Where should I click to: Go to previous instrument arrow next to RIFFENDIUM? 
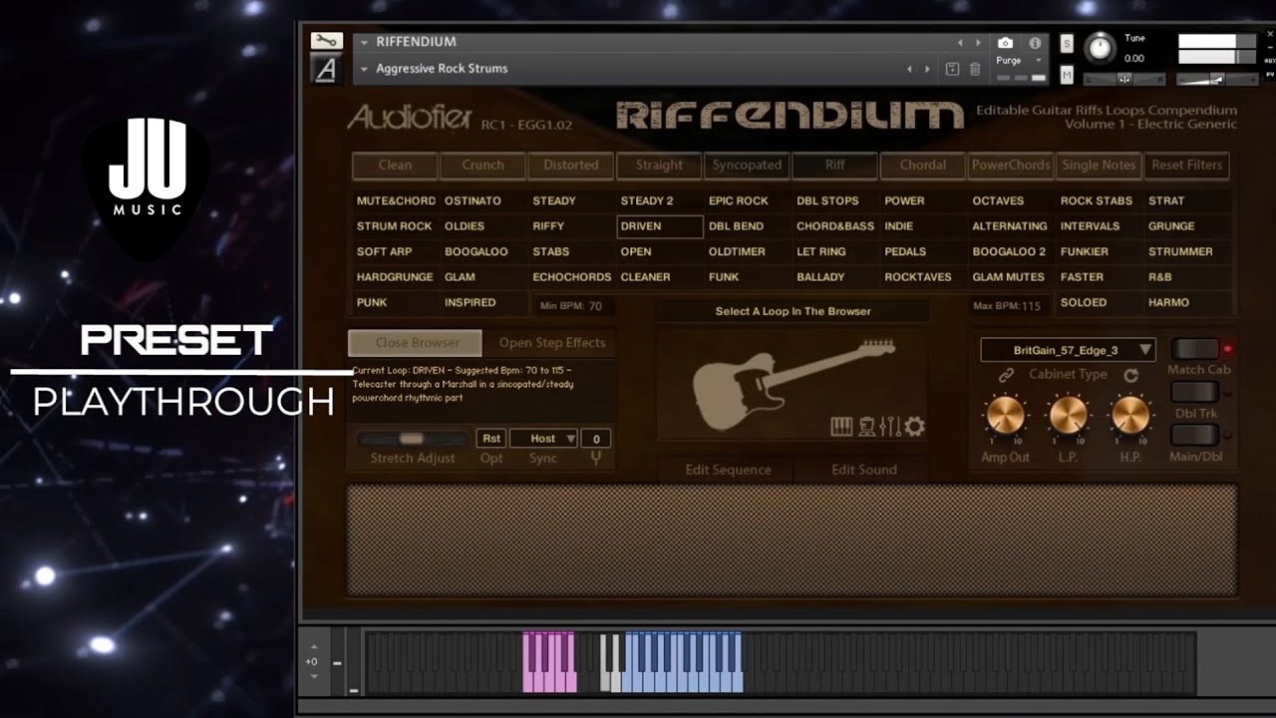point(961,43)
